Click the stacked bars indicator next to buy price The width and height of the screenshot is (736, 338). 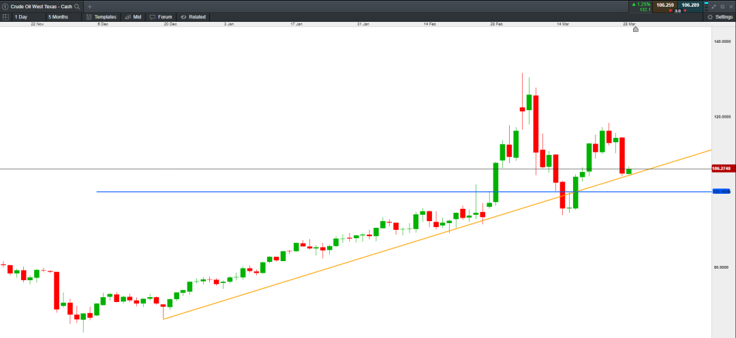pyautogui.click(x=707, y=7)
